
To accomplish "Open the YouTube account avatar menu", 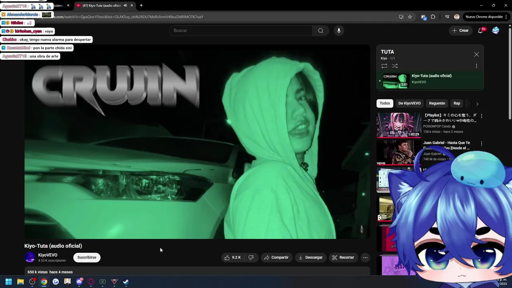I will coord(496,31).
